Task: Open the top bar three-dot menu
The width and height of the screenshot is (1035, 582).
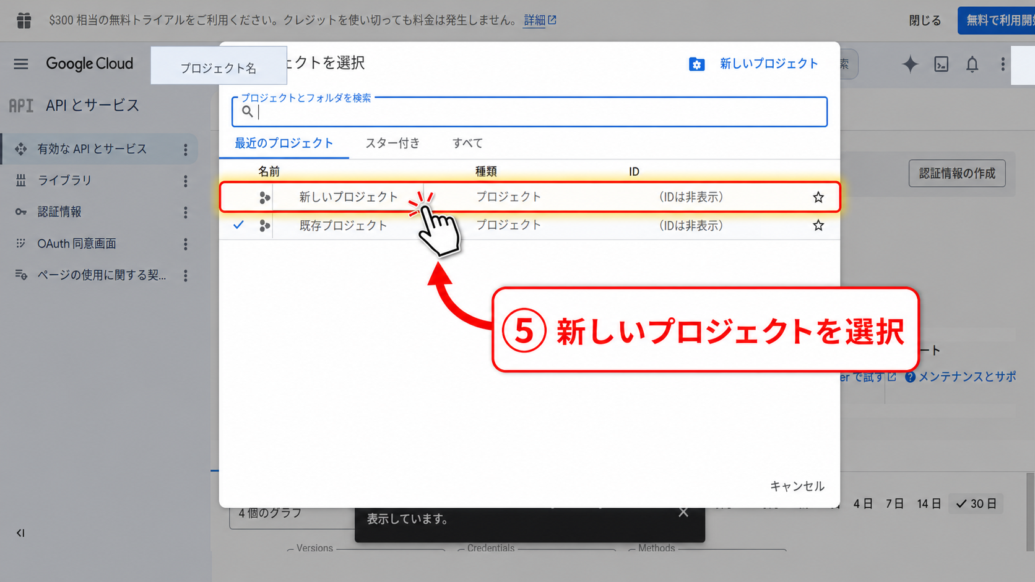Action: (1003, 64)
